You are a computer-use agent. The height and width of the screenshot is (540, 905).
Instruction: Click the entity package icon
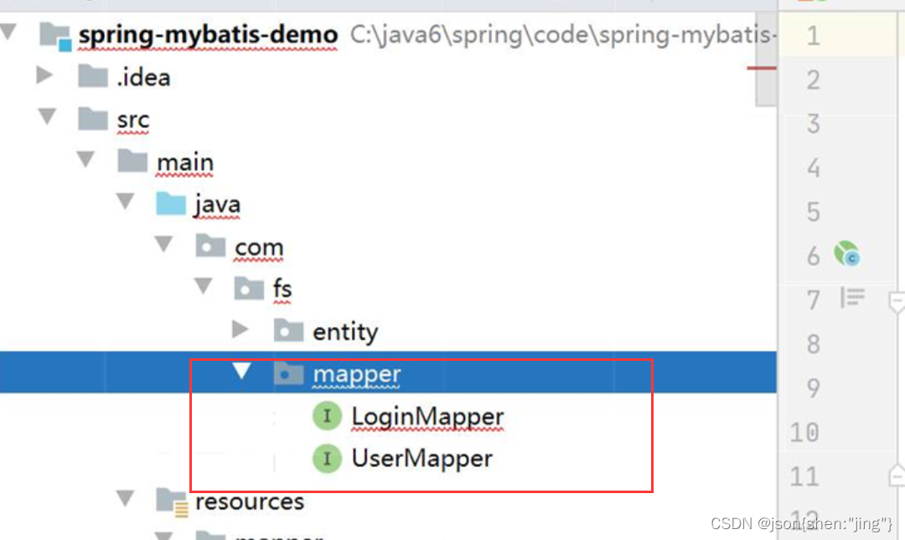click(x=288, y=331)
